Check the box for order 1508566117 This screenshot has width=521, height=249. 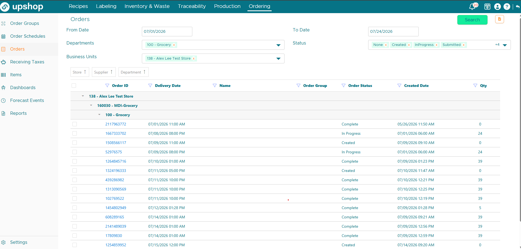tap(75, 143)
